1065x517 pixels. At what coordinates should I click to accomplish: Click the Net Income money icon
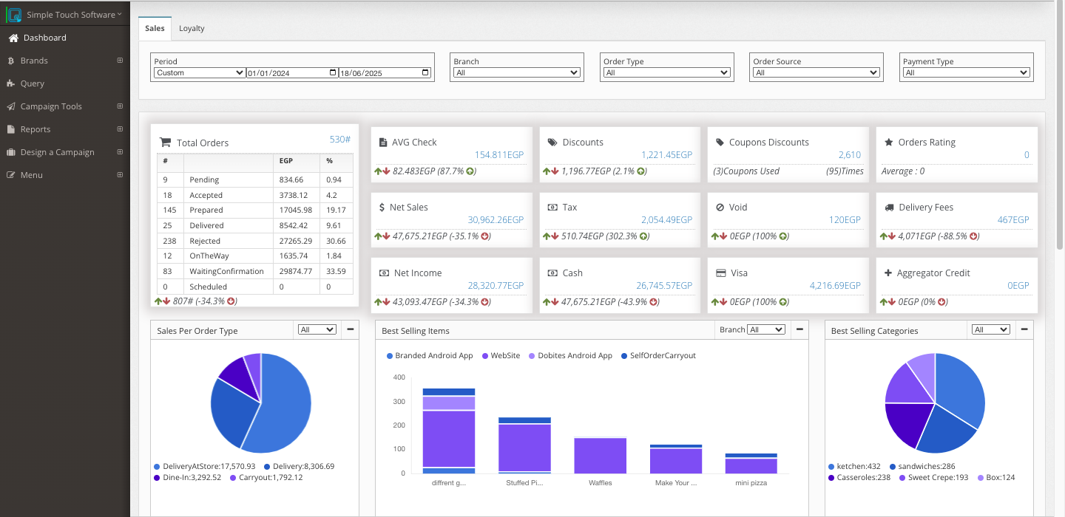tap(384, 273)
